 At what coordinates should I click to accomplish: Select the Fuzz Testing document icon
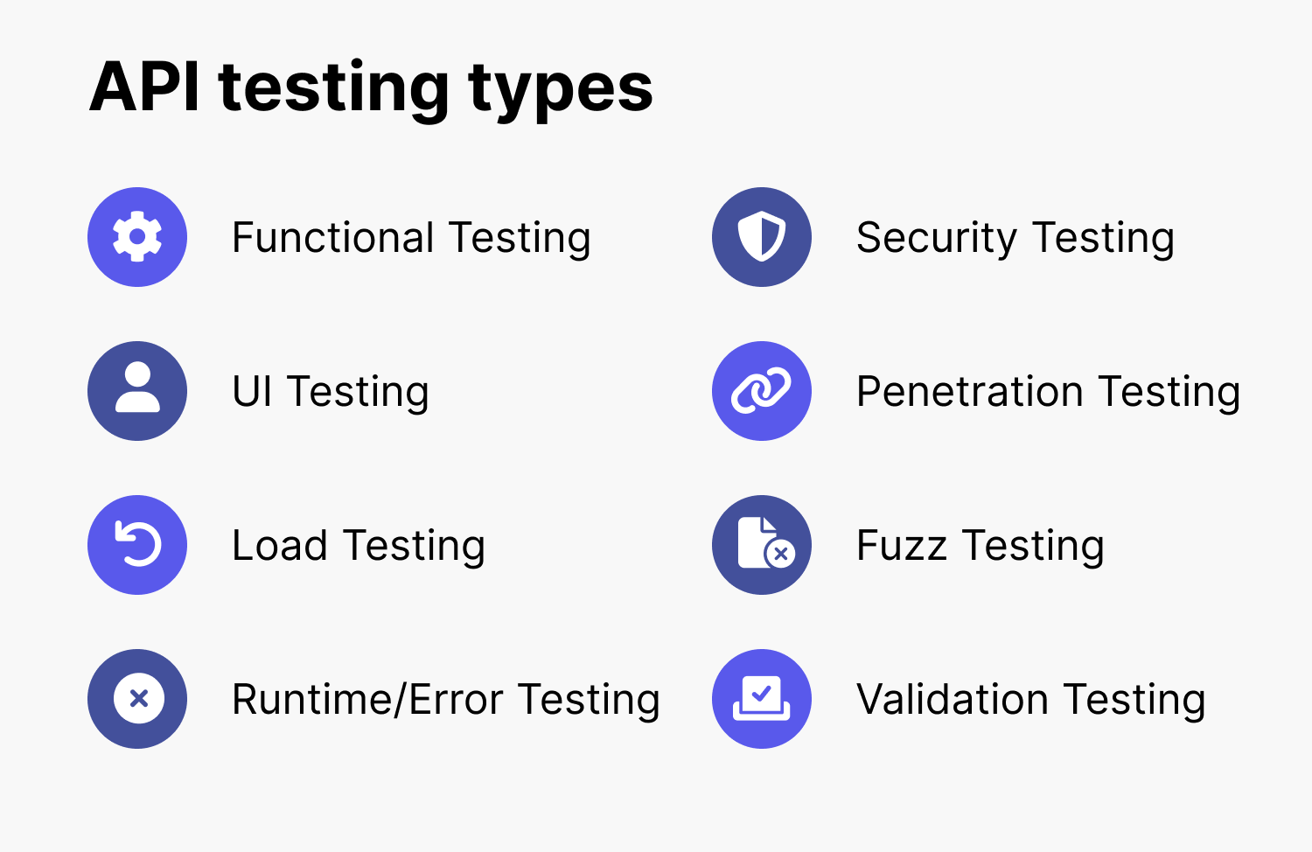point(762,545)
